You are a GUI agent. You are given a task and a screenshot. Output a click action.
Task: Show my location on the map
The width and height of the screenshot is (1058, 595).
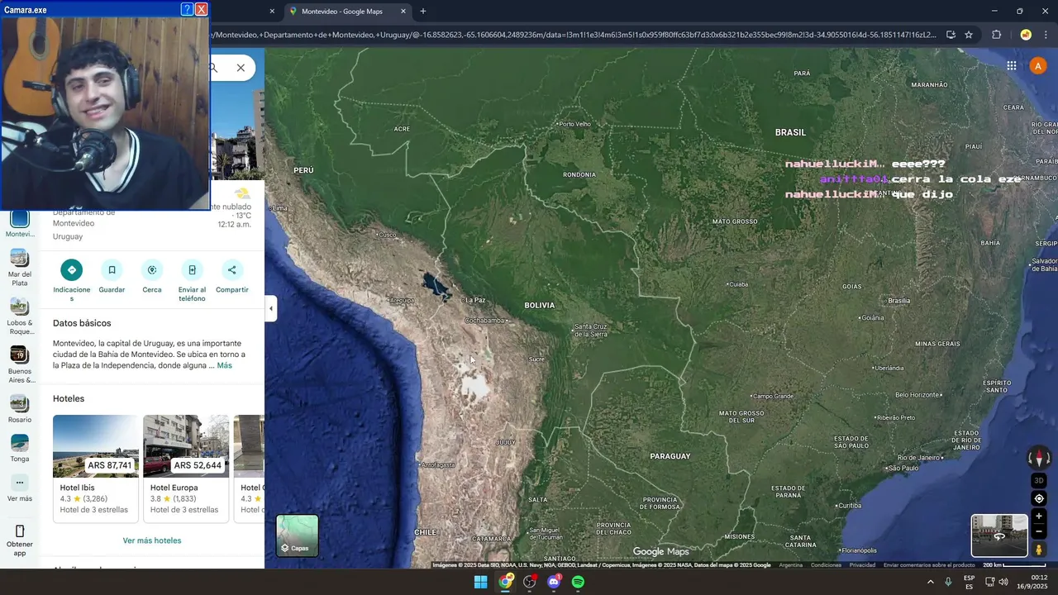pos(1039,498)
